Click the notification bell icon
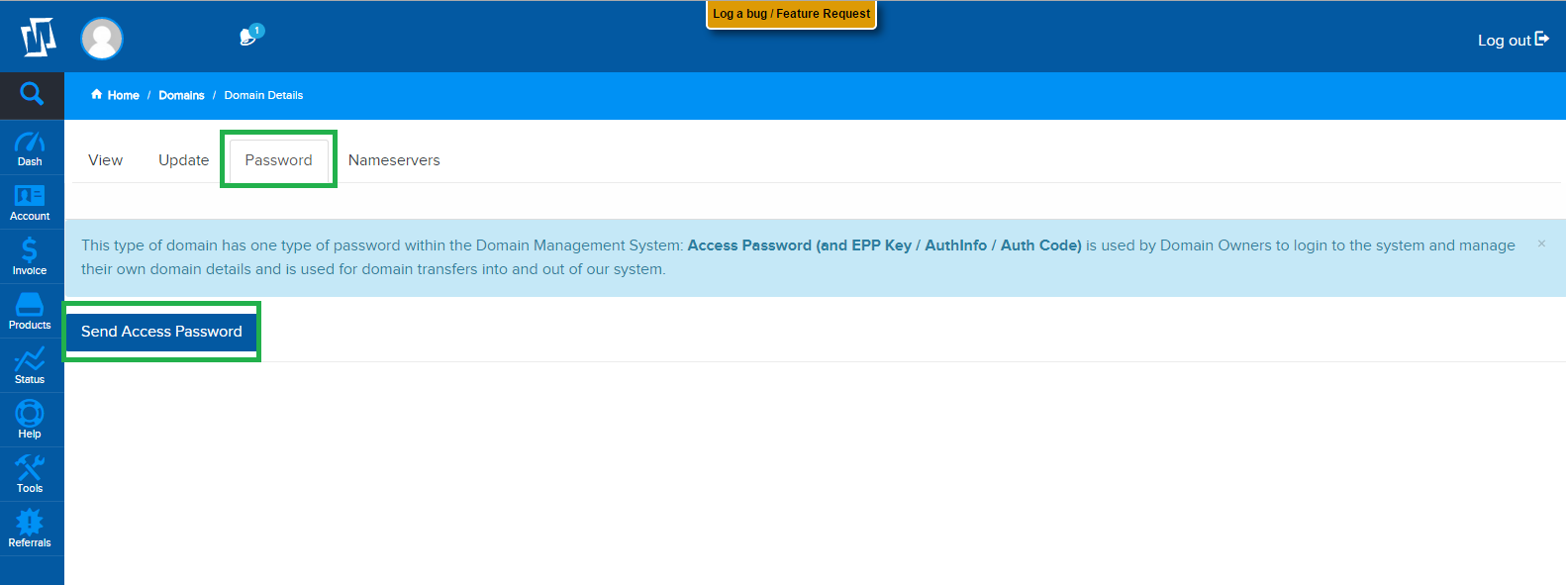The width and height of the screenshot is (1566, 585). 249,37
